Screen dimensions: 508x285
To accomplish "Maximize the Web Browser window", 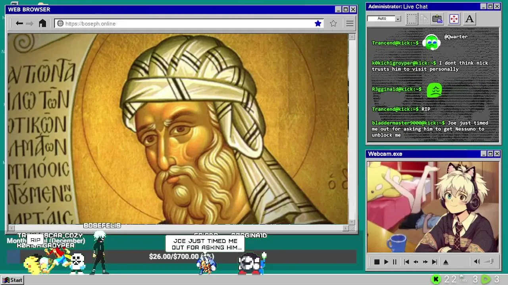I will point(345,9).
